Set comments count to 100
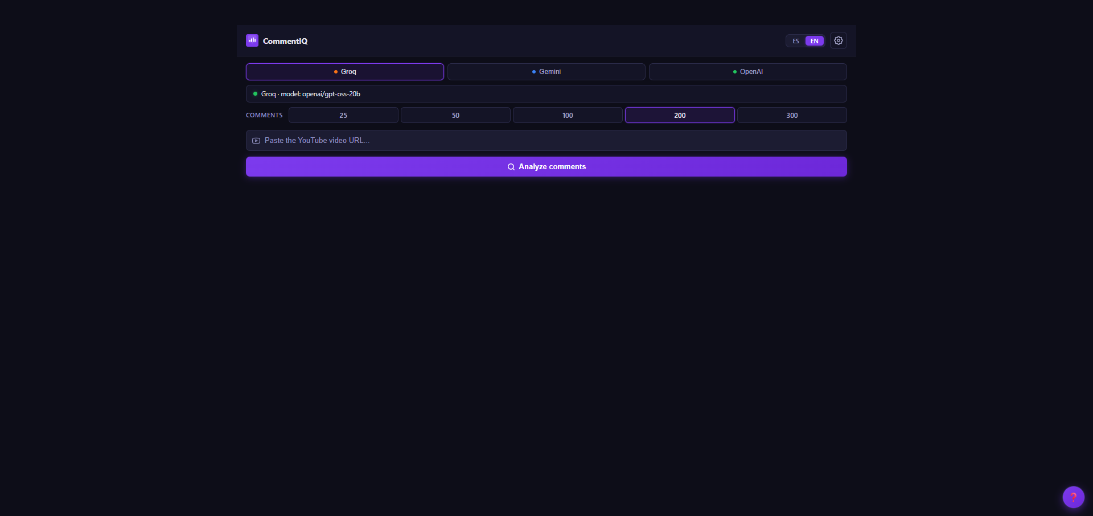The width and height of the screenshot is (1093, 516). click(x=568, y=115)
